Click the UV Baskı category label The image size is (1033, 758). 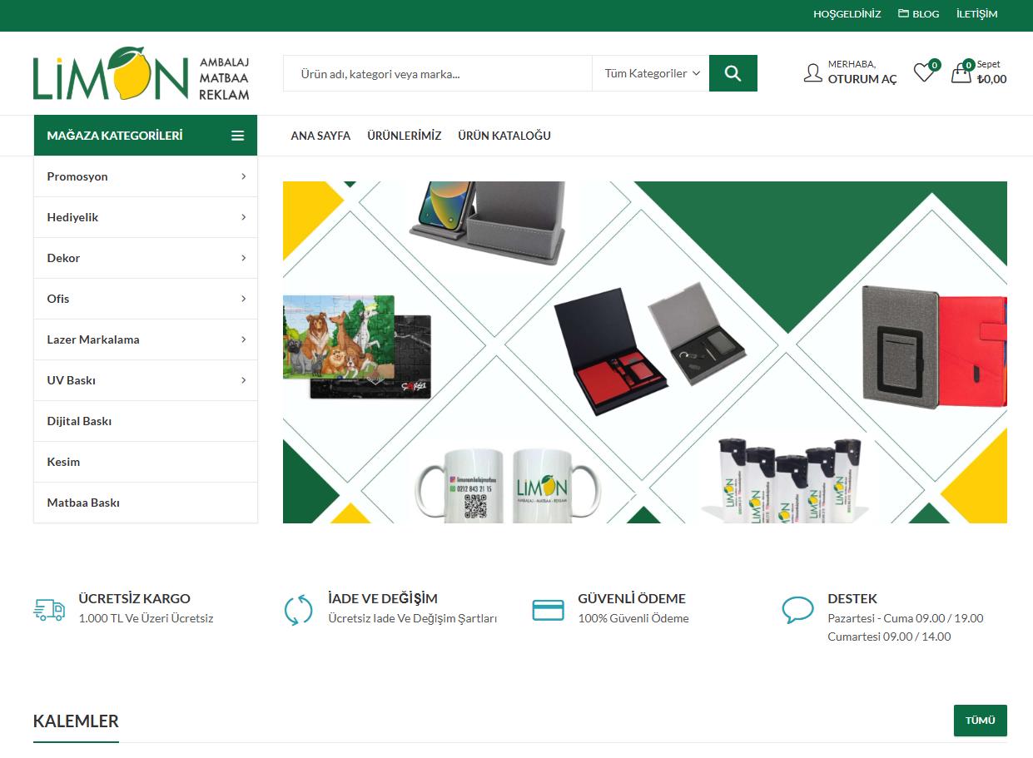point(72,380)
